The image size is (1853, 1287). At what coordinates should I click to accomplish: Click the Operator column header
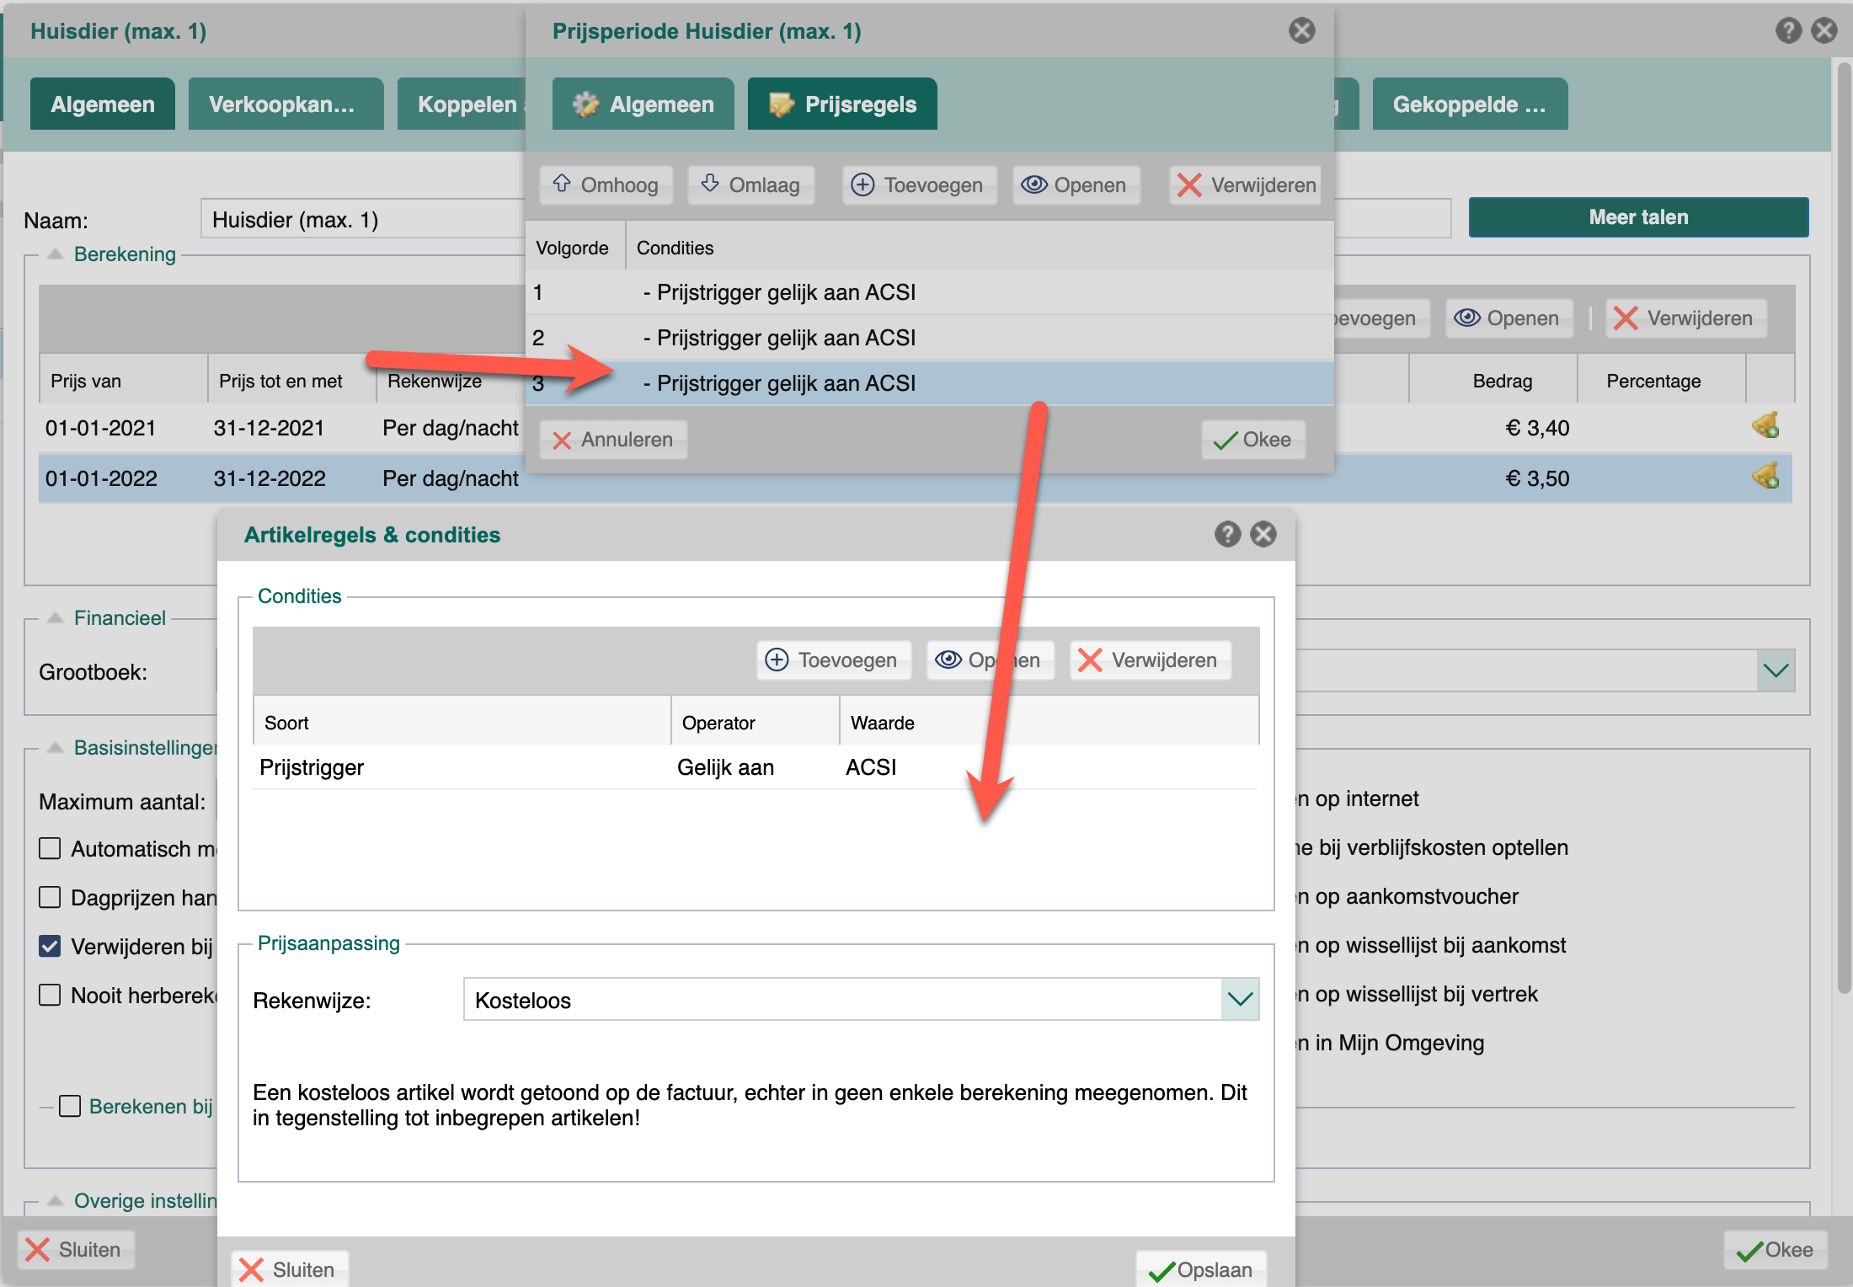pyautogui.click(x=756, y=723)
